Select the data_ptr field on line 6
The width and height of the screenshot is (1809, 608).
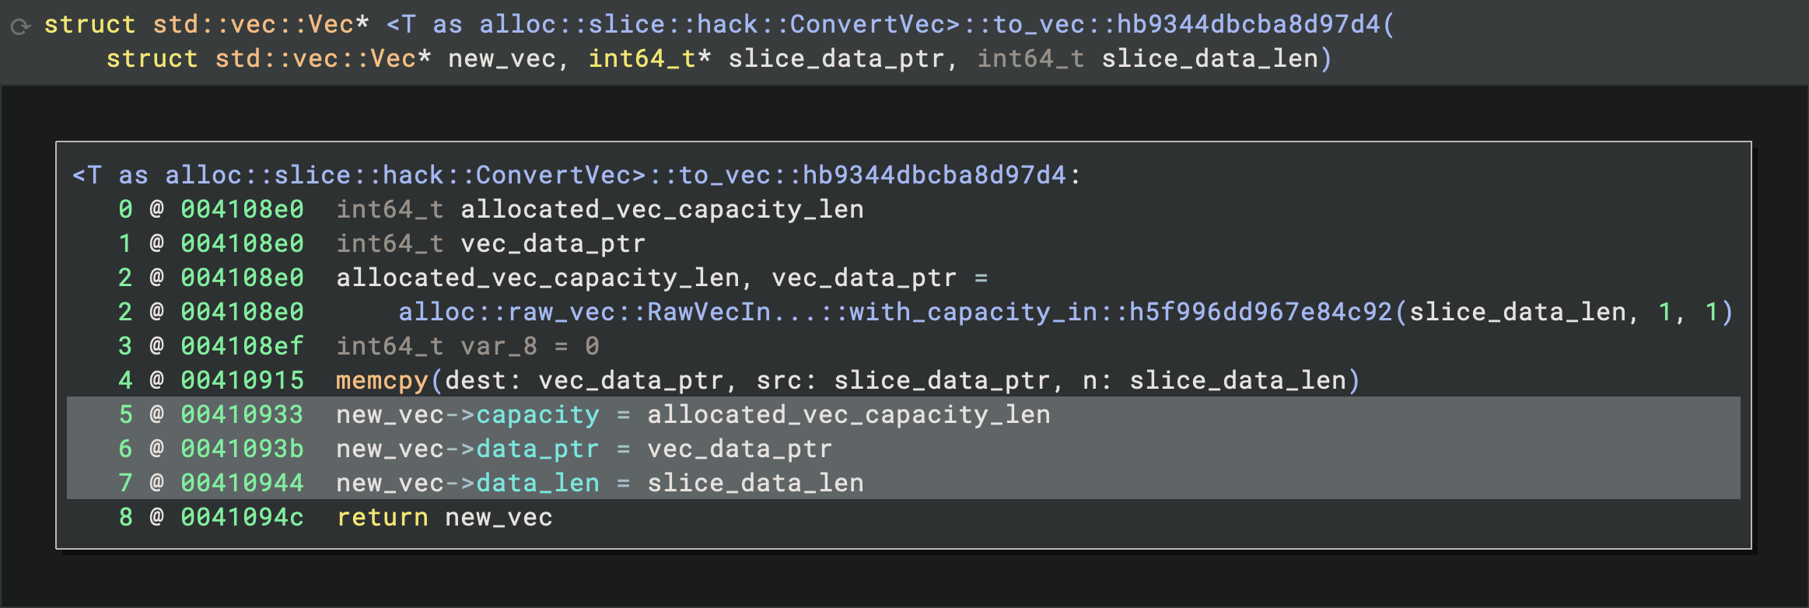[537, 449]
